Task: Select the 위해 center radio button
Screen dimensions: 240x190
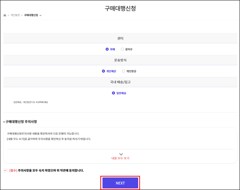Action: click(107, 49)
